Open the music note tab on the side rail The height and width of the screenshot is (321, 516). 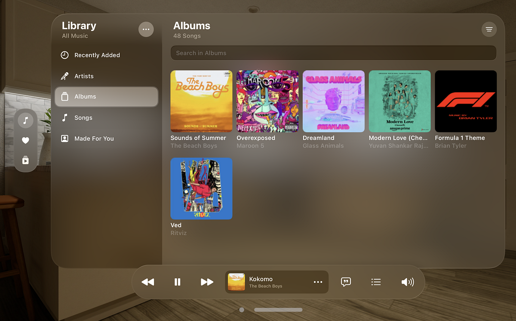click(x=25, y=120)
